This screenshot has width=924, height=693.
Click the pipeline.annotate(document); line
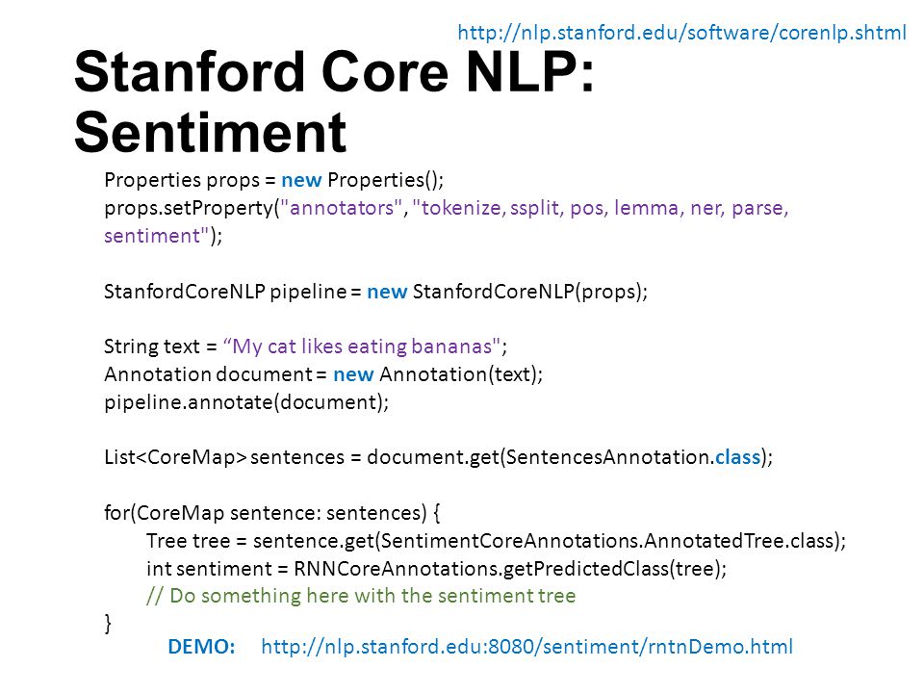click(x=246, y=402)
